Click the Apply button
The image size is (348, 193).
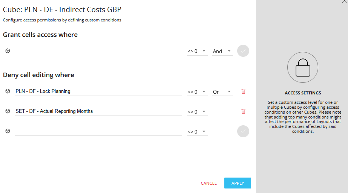pos(238,183)
